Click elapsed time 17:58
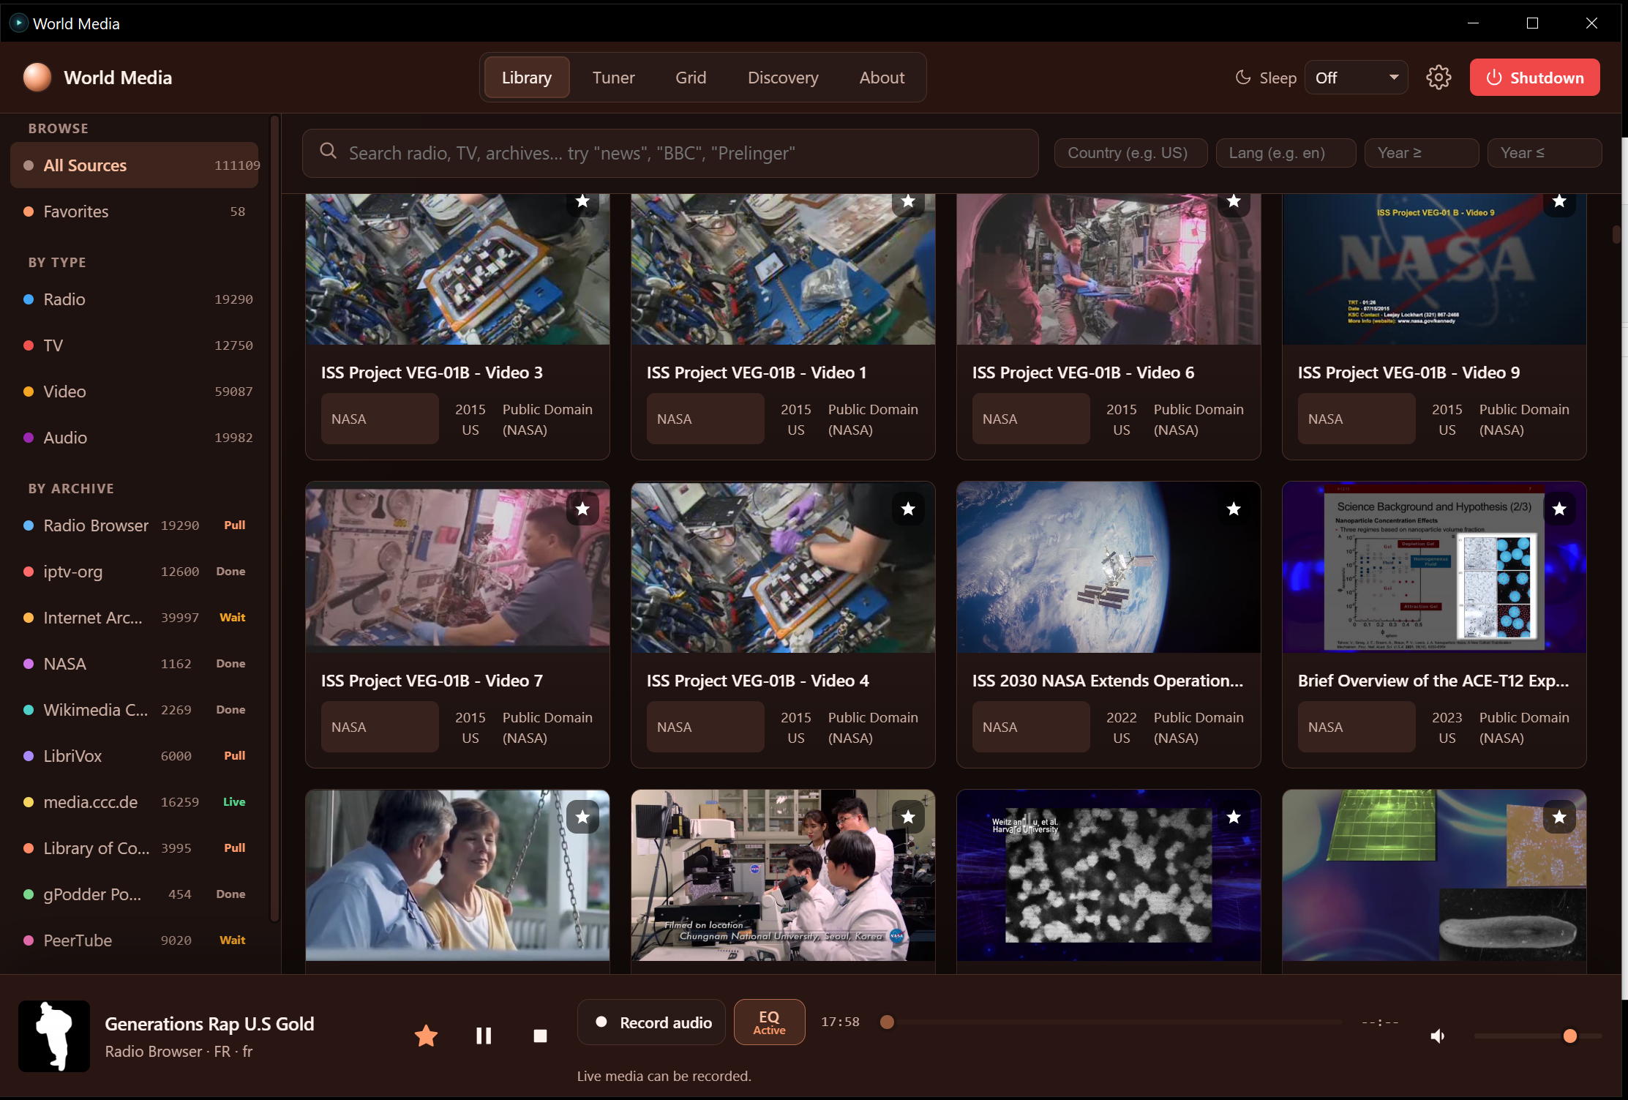Screen dimensions: 1628x1100 840,1022
